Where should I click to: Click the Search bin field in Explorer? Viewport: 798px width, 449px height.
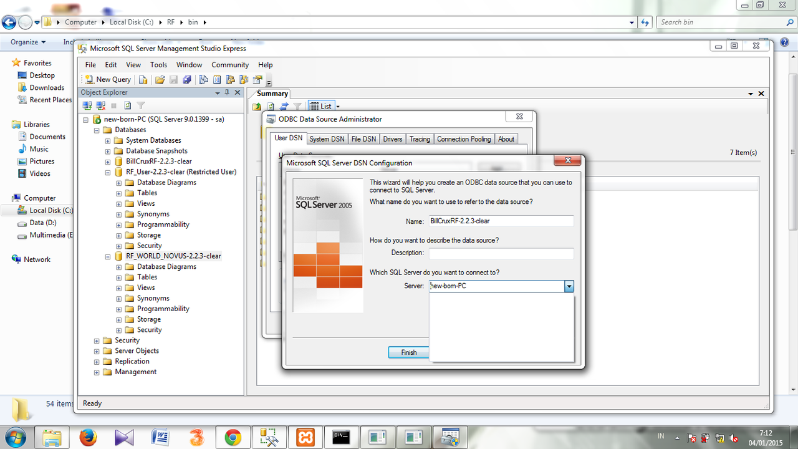[725, 22]
